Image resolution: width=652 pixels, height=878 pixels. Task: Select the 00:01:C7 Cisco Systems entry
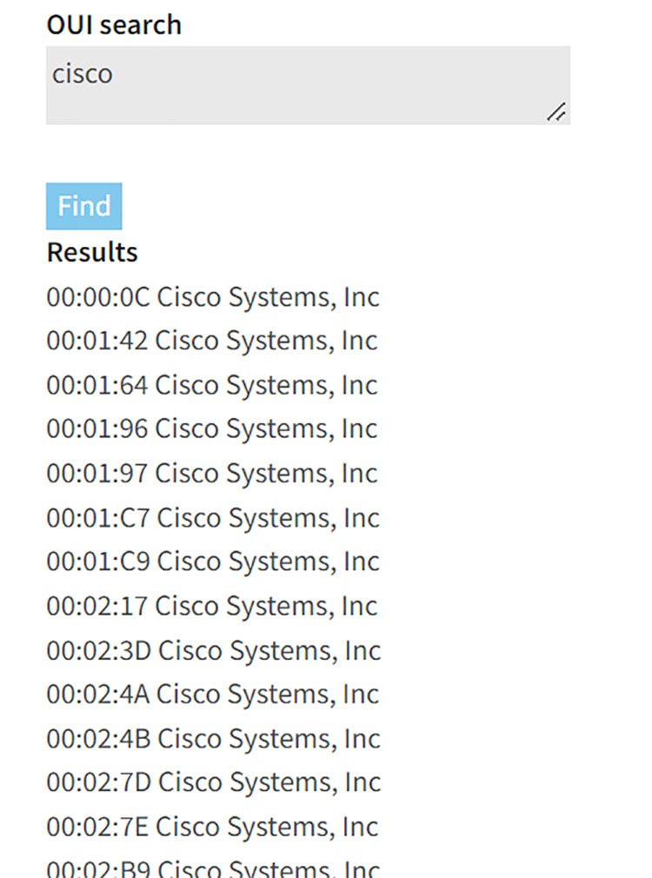point(213,517)
